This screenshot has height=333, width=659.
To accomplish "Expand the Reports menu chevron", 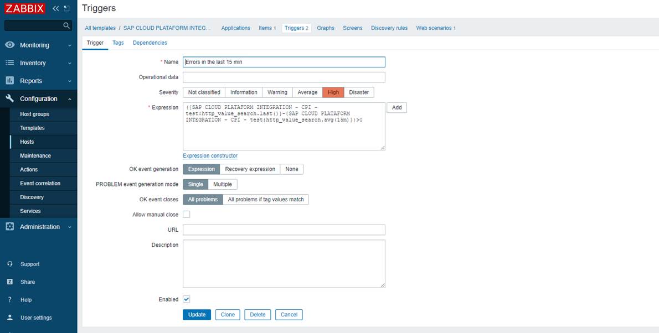I will coord(70,81).
